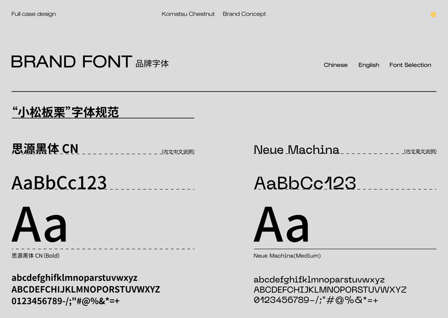Click the BRAND FONT heading
The width and height of the screenshot is (448, 318).
pyautogui.click(x=72, y=61)
